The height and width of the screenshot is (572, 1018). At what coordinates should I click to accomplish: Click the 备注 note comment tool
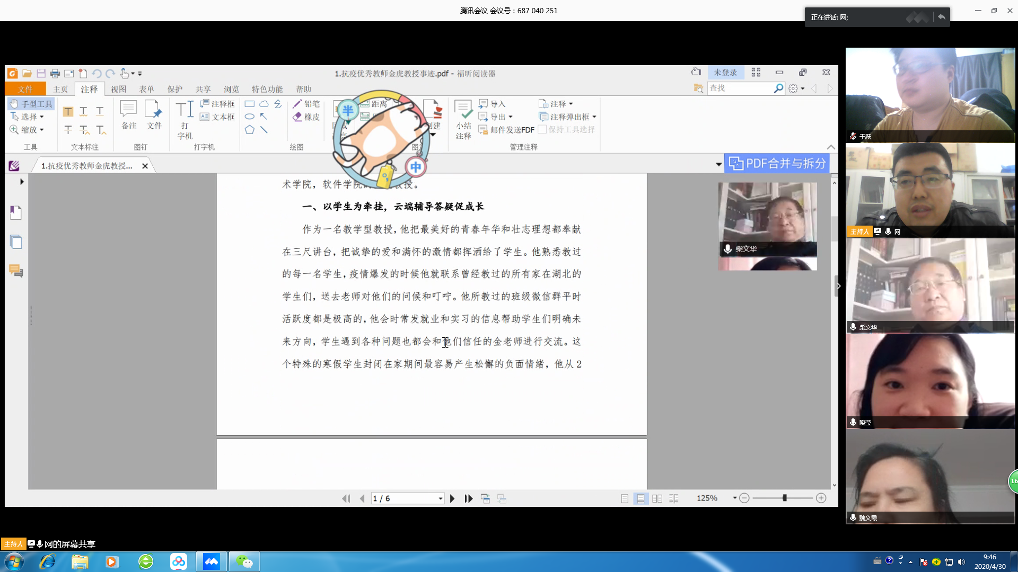(x=129, y=114)
